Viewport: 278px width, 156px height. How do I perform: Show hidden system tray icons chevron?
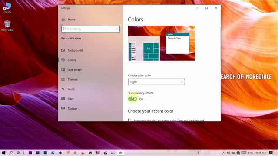(x=223, y=153)
